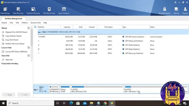Create Bootable Media
The image size is (189, 106).
pos(164,11)
